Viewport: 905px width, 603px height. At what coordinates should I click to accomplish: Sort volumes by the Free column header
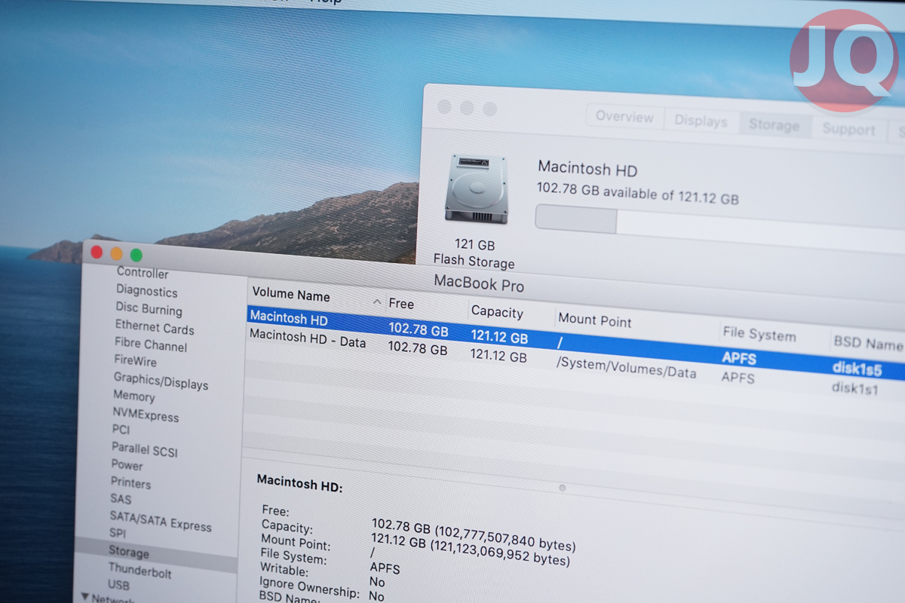(401, 304)
